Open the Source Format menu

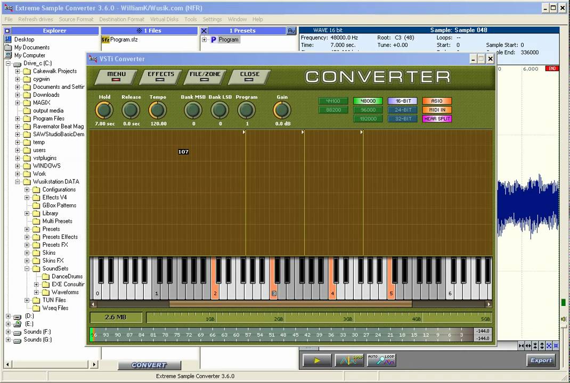click(76, 19)
